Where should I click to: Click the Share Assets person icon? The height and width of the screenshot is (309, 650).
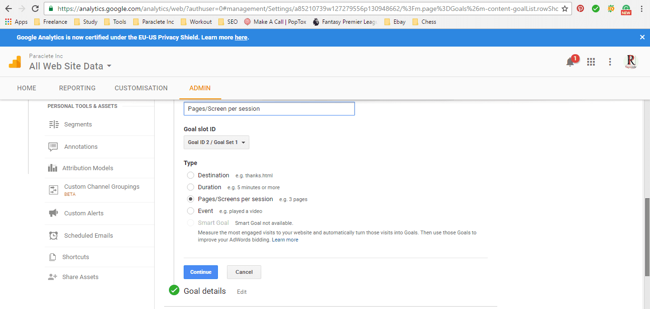point(52,277)
